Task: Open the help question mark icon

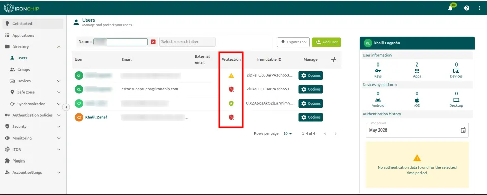Action: (x=467, y=8)
